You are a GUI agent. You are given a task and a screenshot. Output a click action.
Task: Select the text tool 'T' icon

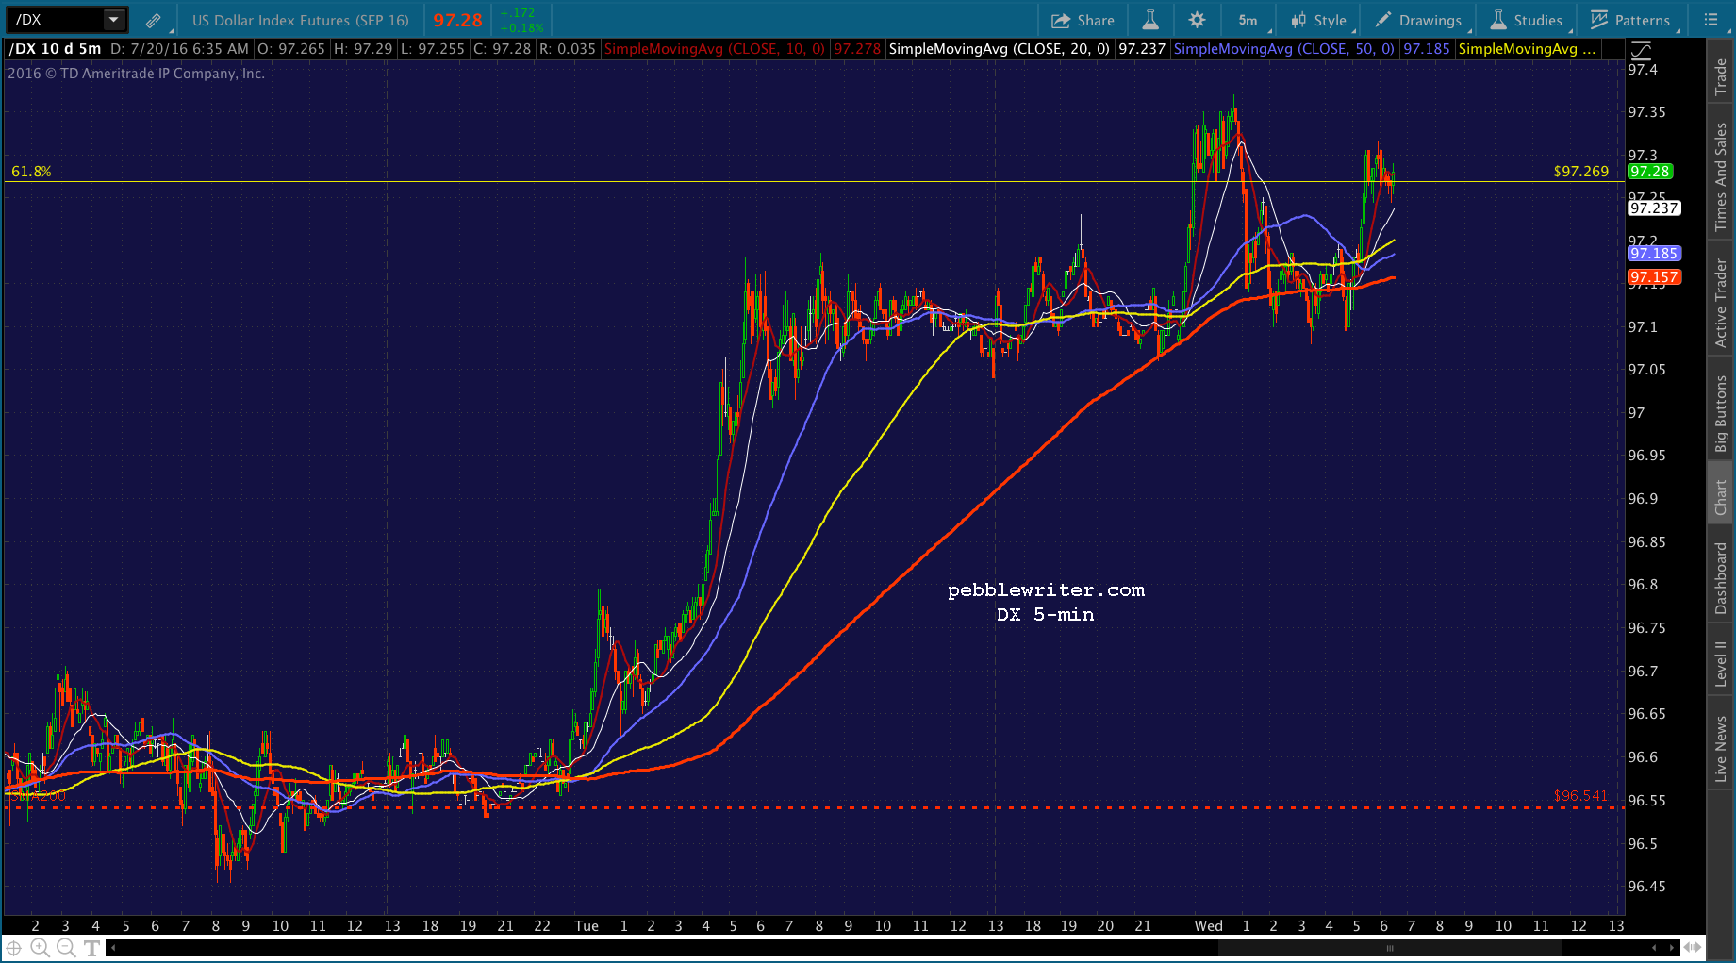[x=92, y=948]
